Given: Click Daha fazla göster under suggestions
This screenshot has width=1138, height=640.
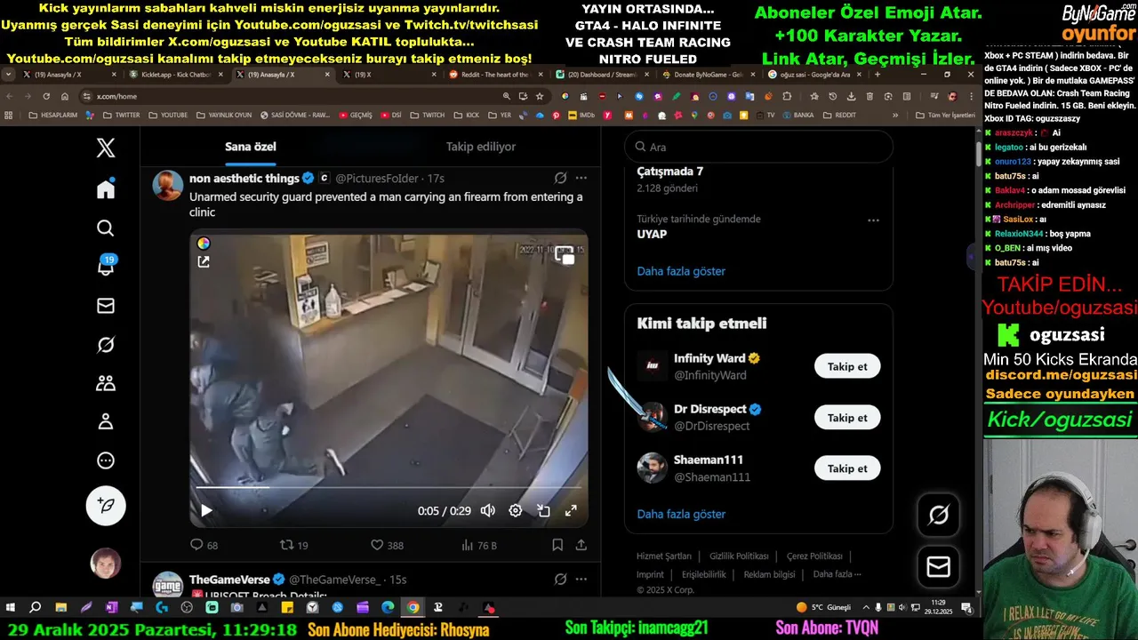Looking at the screenshot, I should pyautogui.click(x=681, y=514).
